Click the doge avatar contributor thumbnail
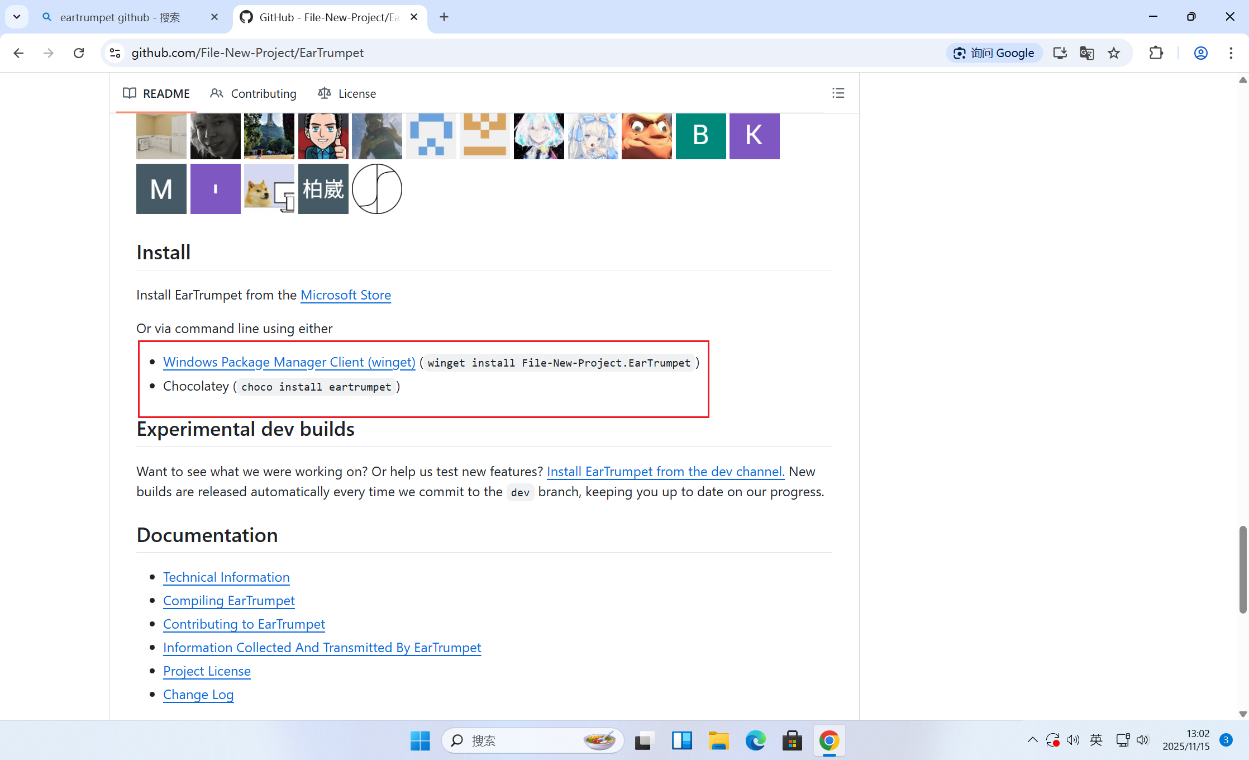 (x=269, y=189)
